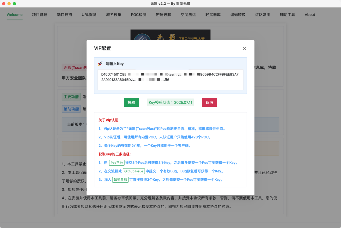Screen dimensions: 341x228
Task: Open the 密码破解 tab
Action: pyautogui.click(x=163, y=14)
